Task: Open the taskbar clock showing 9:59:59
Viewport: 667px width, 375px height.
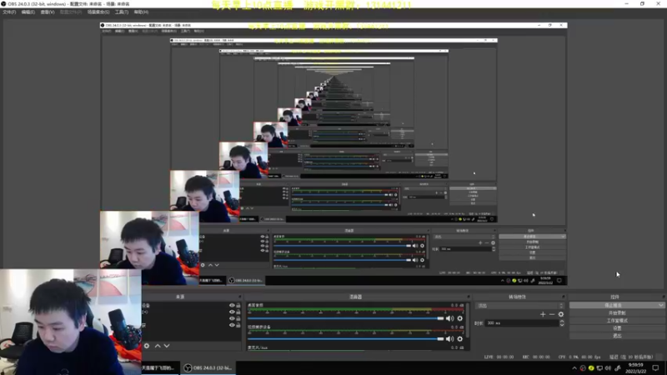Action: [636, 368]
